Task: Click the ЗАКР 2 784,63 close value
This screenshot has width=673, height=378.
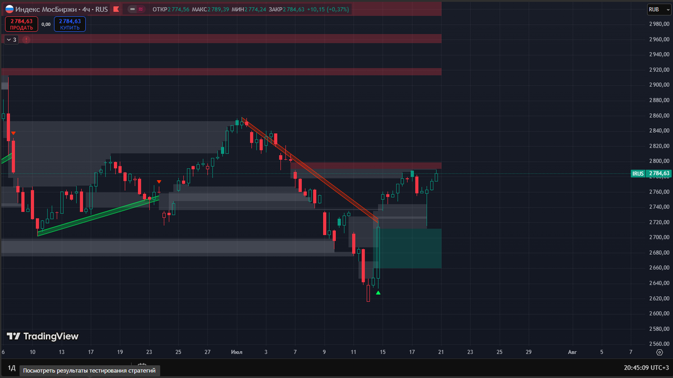Action: pyautogui.click(x=287, y=10)
